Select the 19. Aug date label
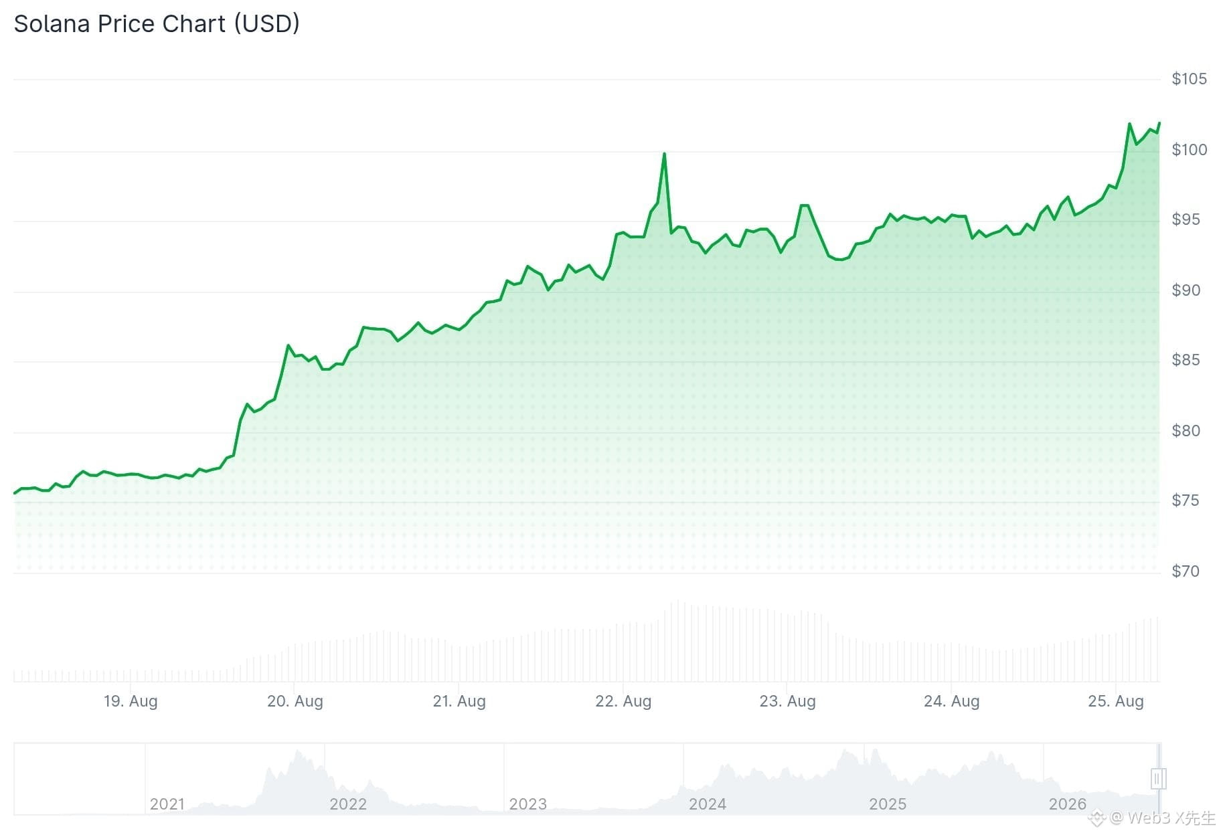The height and width of the screenshot is (835, 1221). (131, 701)
